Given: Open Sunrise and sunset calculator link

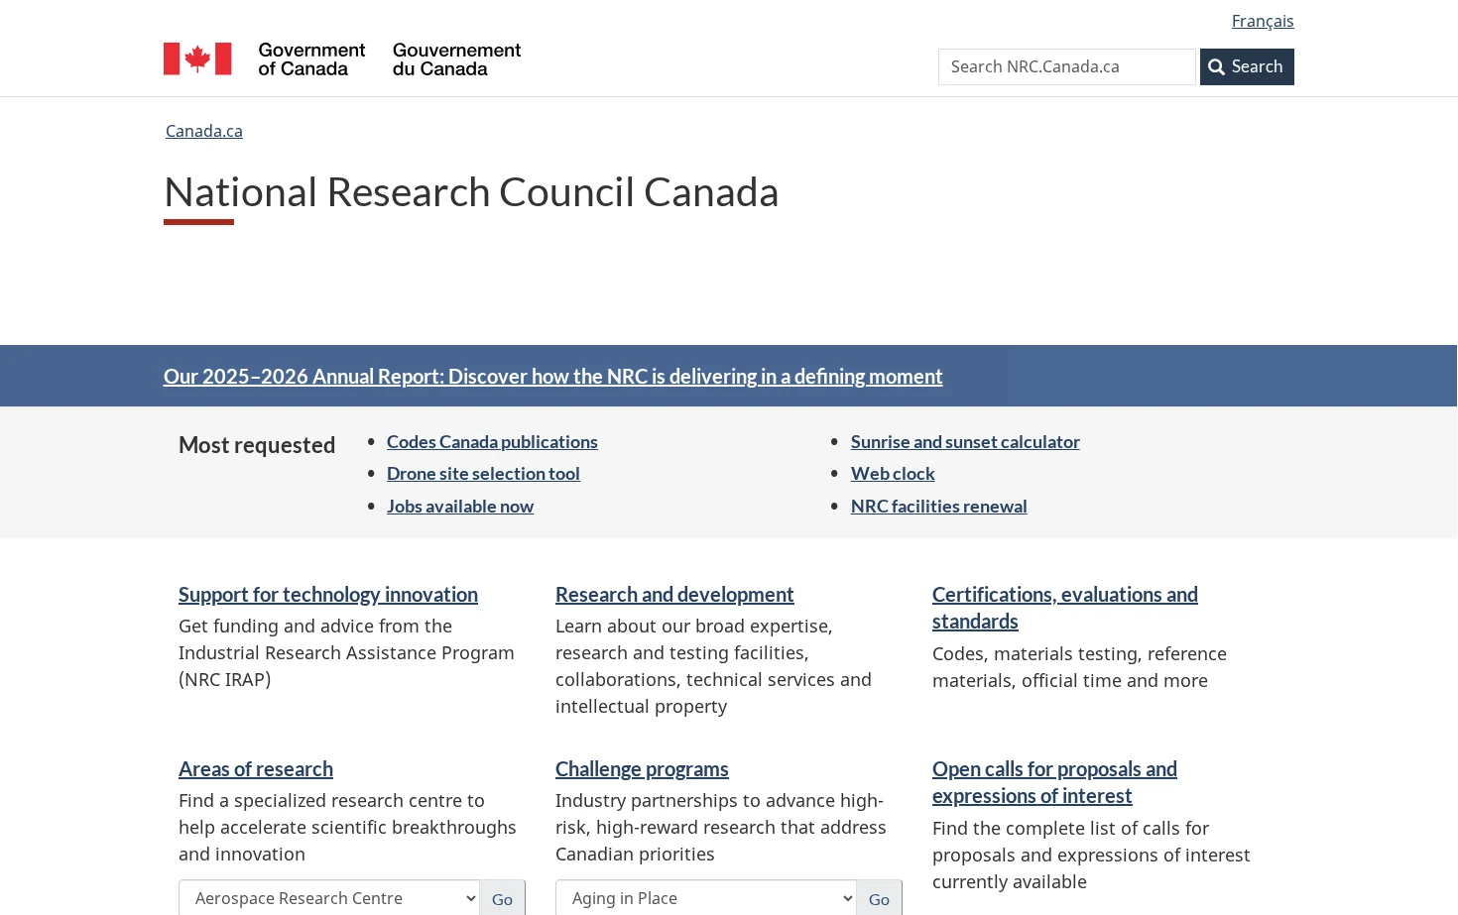Looking at the screenshot, I should click(965, 442).
